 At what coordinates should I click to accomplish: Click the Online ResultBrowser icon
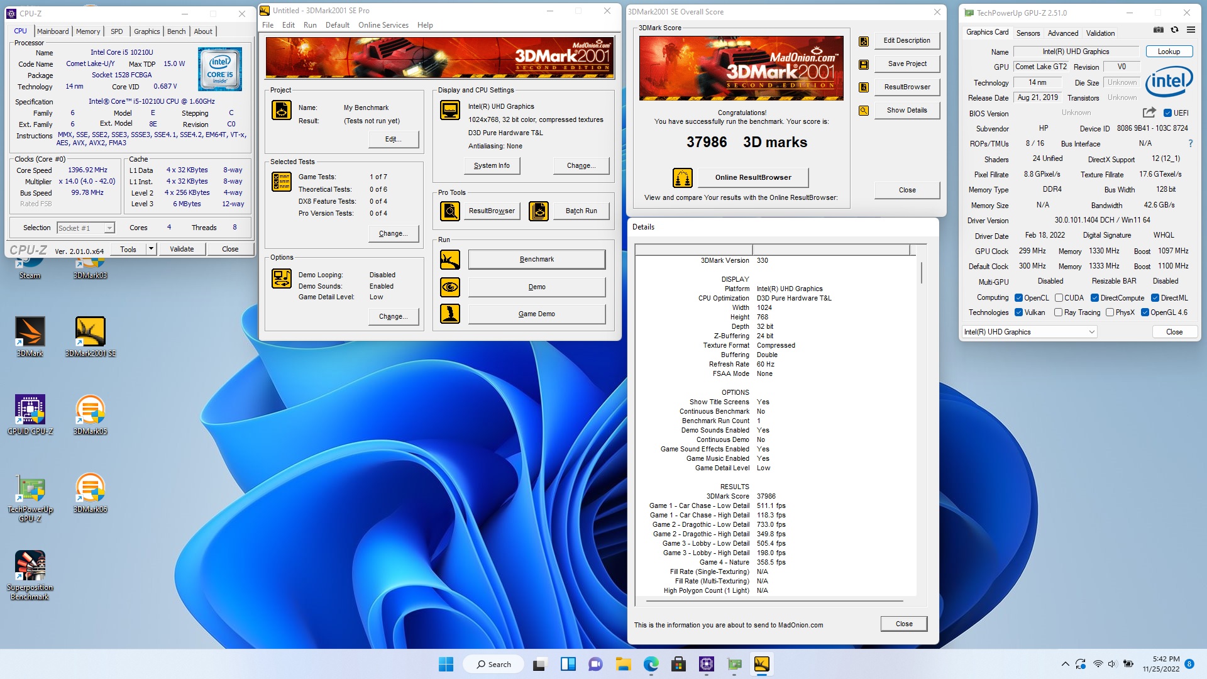tap(683, 178)
